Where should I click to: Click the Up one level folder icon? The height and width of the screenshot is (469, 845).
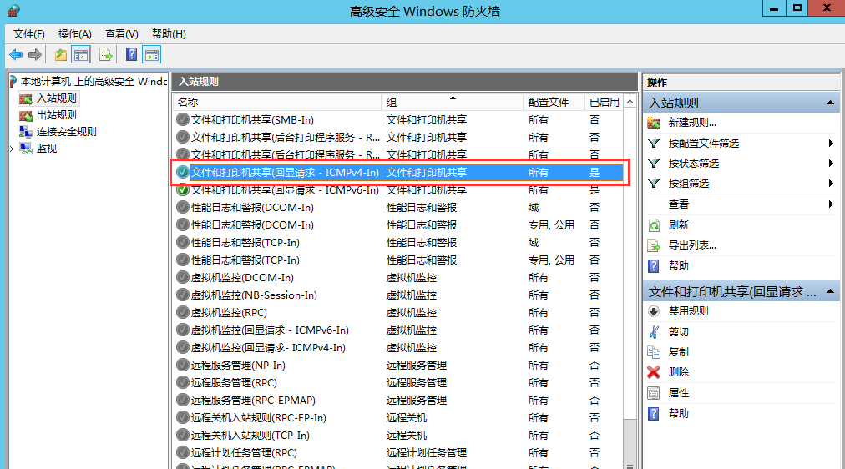(60, 55)
